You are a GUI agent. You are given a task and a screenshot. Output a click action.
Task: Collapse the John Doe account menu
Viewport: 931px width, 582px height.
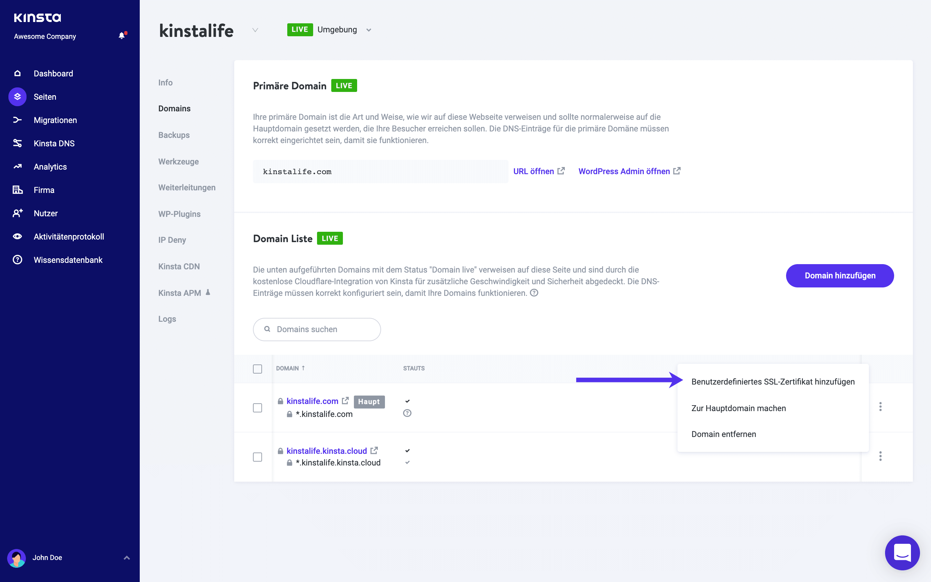coord(126,557)
